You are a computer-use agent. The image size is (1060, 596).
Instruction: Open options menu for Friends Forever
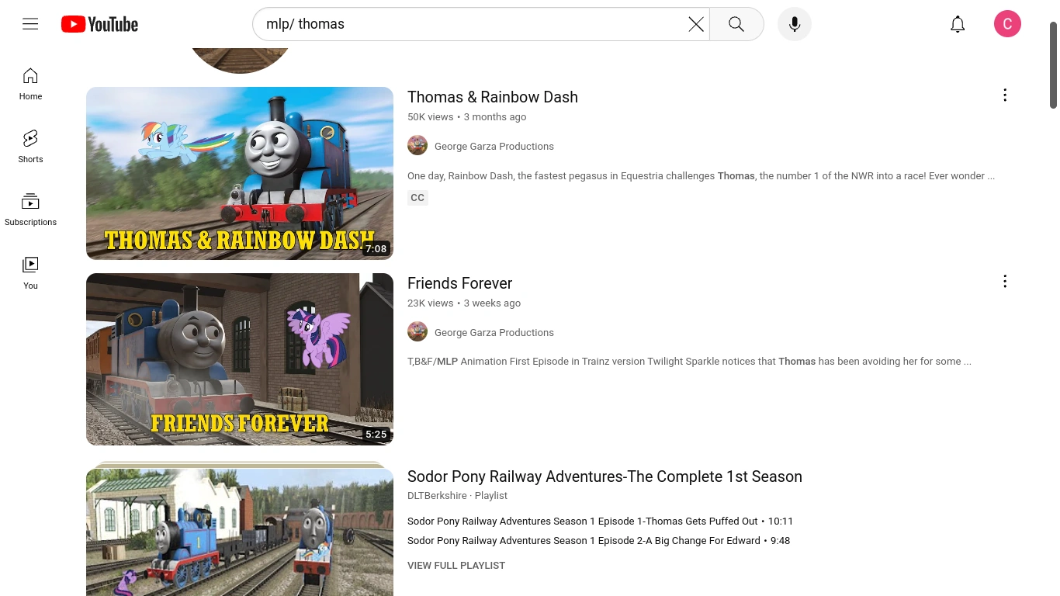1005,281
